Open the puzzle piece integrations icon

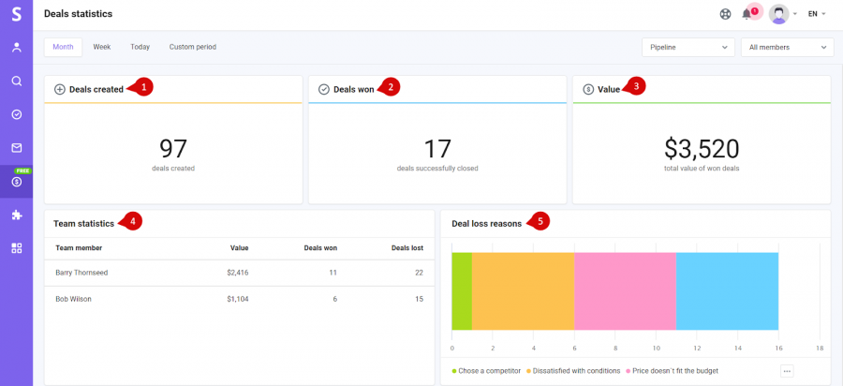coord(17,215)
